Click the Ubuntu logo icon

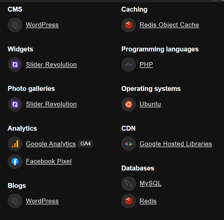coord(129,104)
